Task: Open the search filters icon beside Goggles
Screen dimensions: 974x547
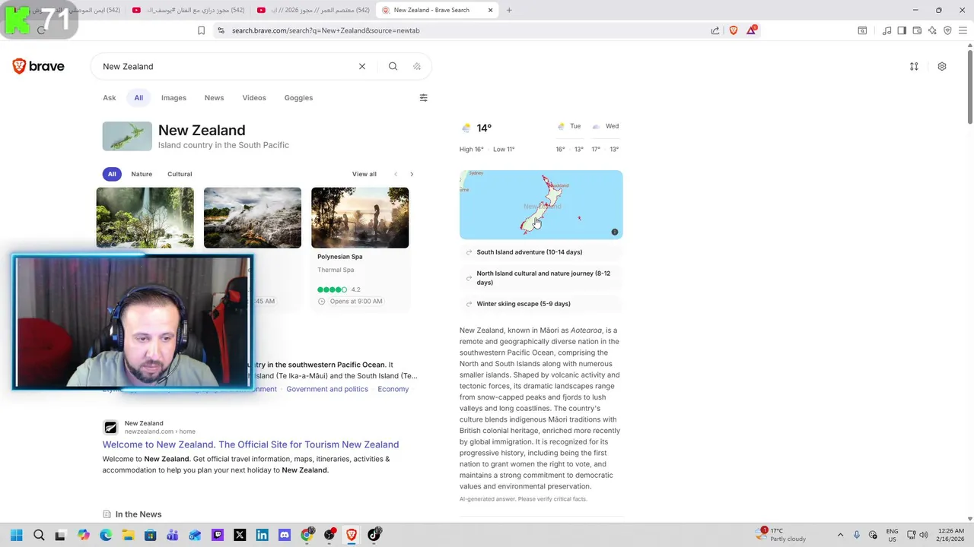Action: coord(423,97)
